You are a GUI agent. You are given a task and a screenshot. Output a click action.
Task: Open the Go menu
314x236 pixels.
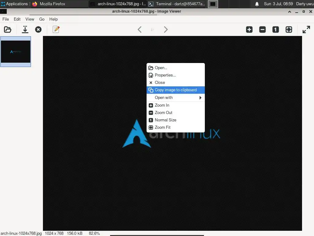coord(42,19)
